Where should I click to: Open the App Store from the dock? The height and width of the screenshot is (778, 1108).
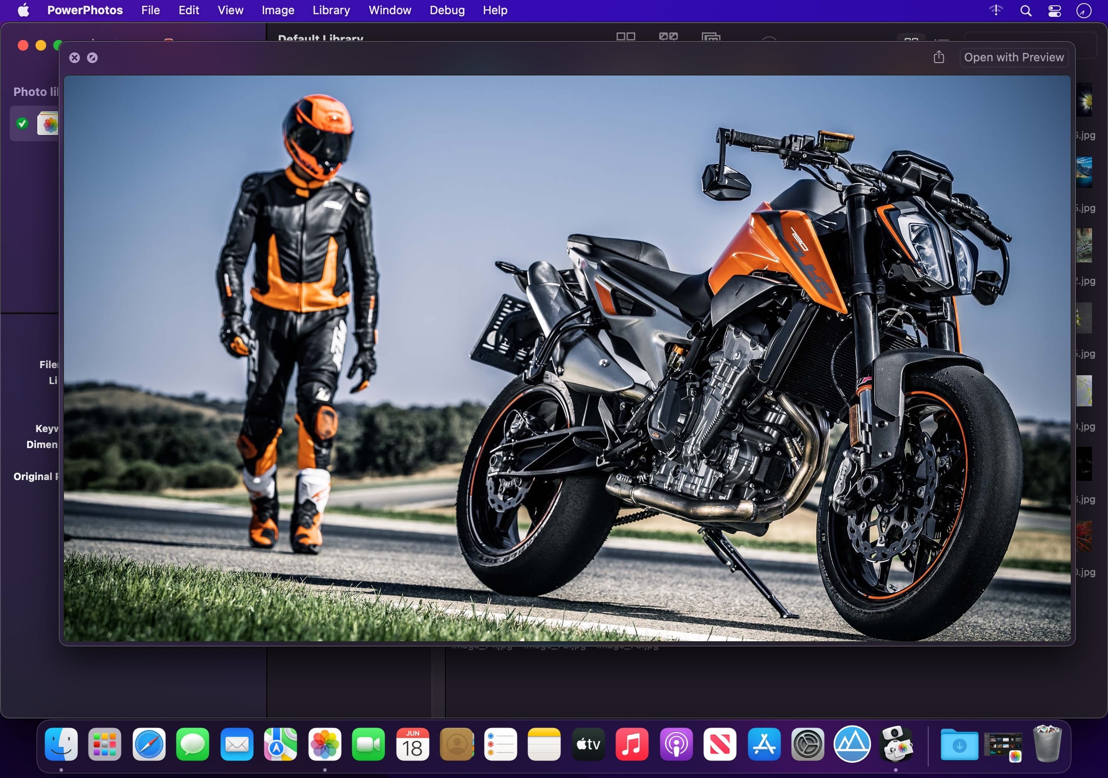[764, 744]
